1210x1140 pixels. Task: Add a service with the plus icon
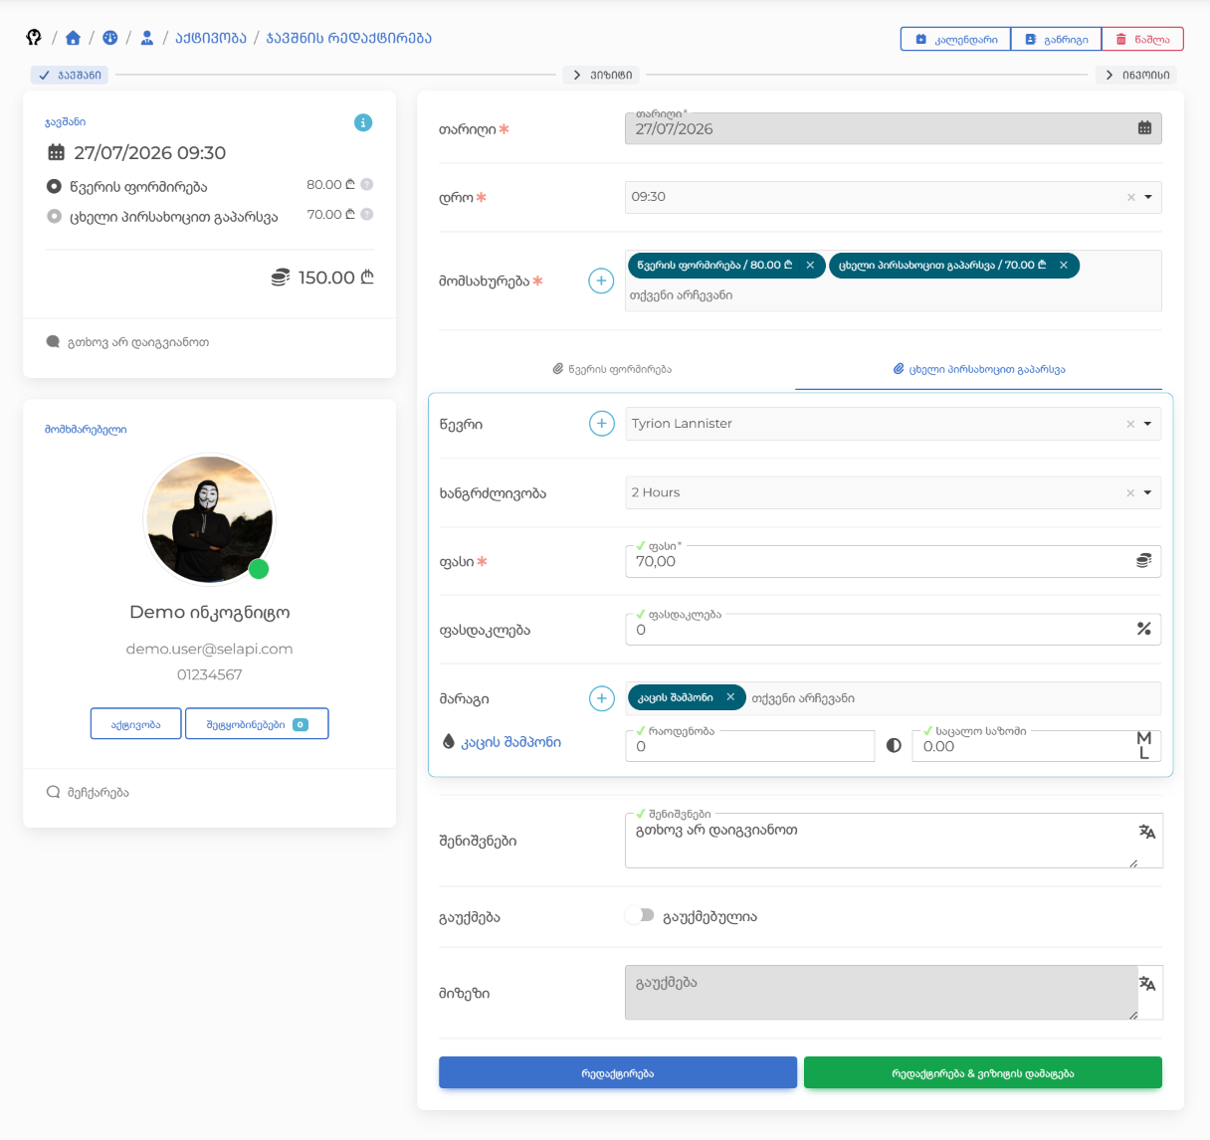pos(601,281)
